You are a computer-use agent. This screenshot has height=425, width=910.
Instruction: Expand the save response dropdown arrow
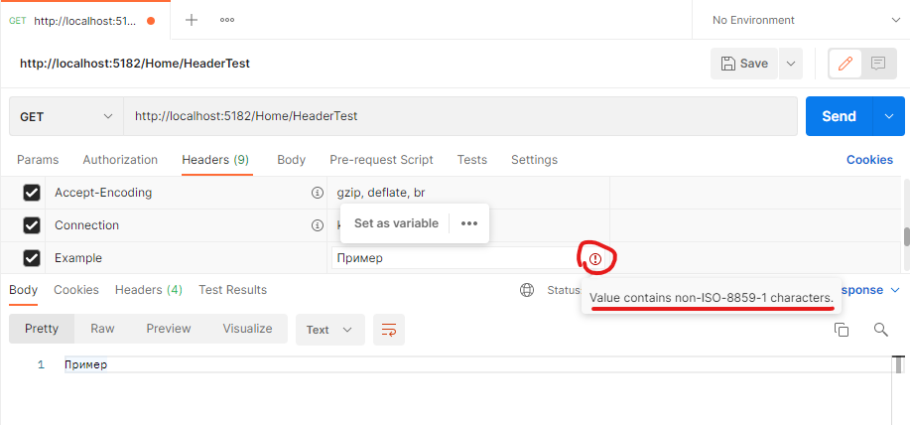[x=894, y=290]
